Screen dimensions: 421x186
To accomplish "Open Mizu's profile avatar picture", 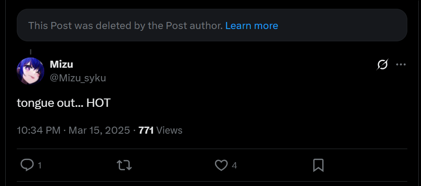I will [x=30, y=71].
